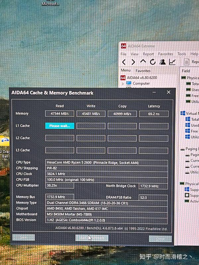Open the graph icon in AIDA64 toolbar
199x265 pixels.
172,62
